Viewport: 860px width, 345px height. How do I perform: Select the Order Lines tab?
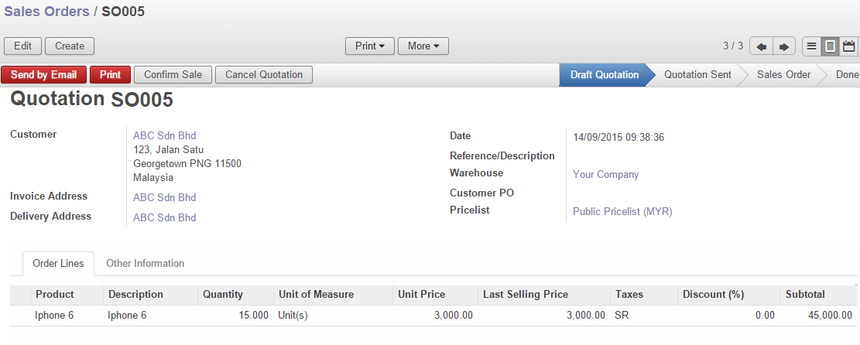tap(58, 264)
